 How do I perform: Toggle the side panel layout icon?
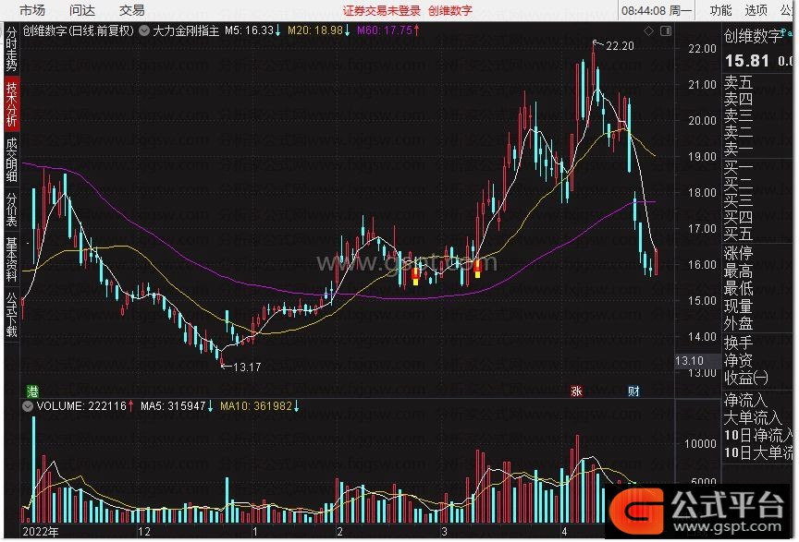tap(666, 31)
